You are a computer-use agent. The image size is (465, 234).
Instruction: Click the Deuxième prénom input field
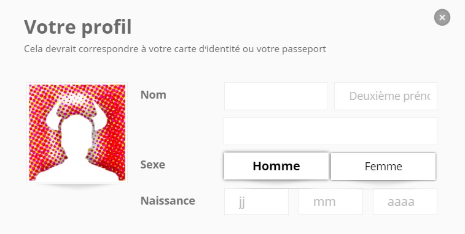(x=386, y=96)
